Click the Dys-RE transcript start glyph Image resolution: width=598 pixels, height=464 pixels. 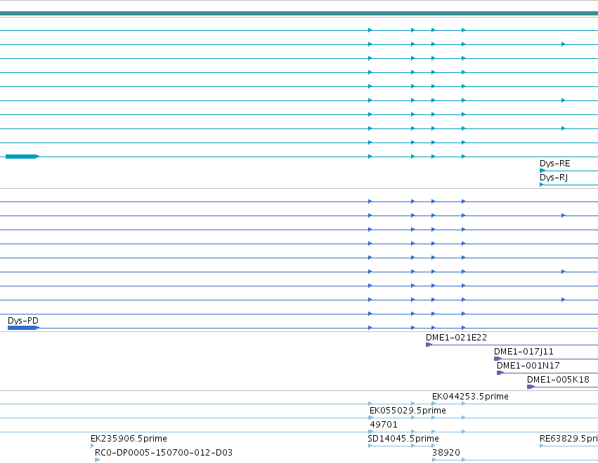[542, 171]
